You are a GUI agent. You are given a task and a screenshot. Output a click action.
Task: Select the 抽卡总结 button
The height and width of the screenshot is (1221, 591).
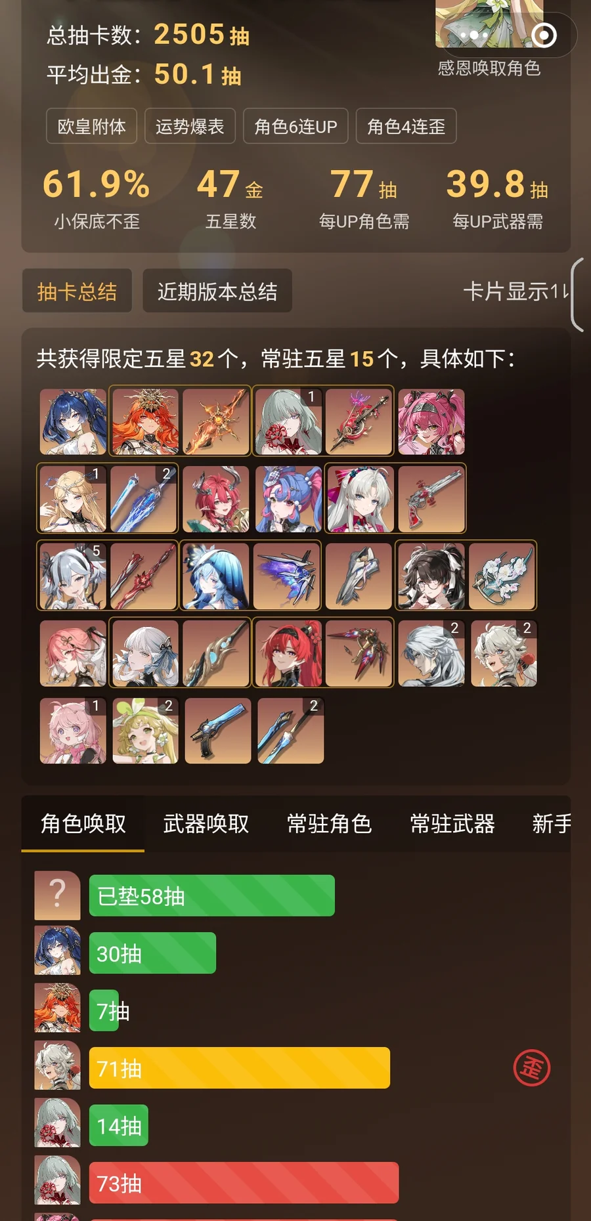(x=77, y=291)
